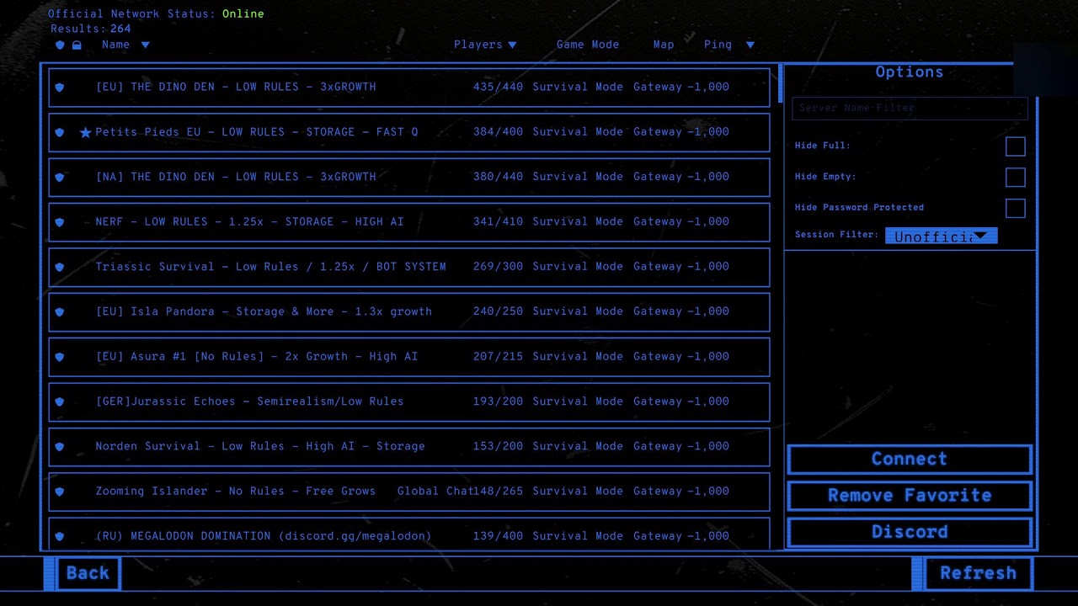1078x606 pixels.
Task: Select "[NA] THE DINO DEN - LOW RULES - 3xGROWTH"
Action: click(x=409, y=177)
